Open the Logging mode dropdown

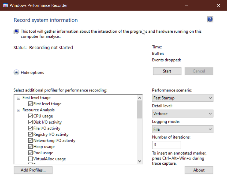[183, 129]
